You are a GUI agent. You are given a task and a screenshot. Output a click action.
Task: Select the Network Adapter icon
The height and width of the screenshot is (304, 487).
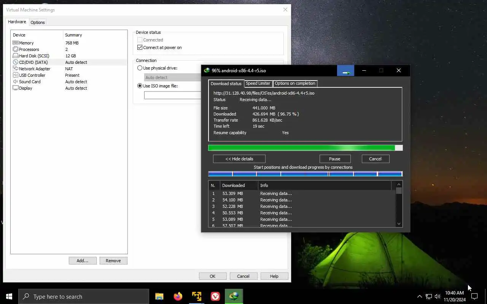[16, 69]
